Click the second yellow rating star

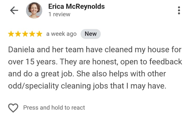click(18, 34)
